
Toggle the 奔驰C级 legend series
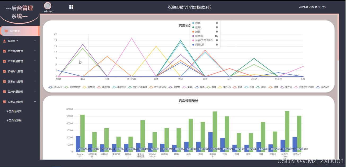[104, 87]
